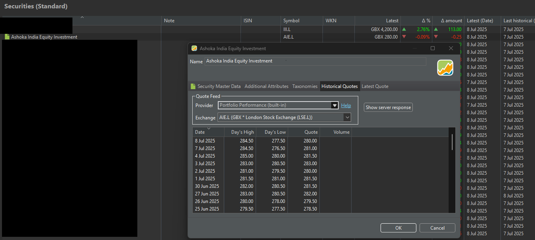Viewport: 535px width, 240px height.
Task: Click the WKN column header
Action: pyautogui.click(x=339, y=21)
